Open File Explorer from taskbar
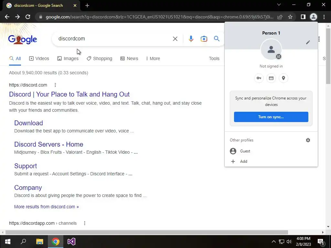The width and height of the screenshot is (331, 248). pyautogui.click(x=39, y=242)
